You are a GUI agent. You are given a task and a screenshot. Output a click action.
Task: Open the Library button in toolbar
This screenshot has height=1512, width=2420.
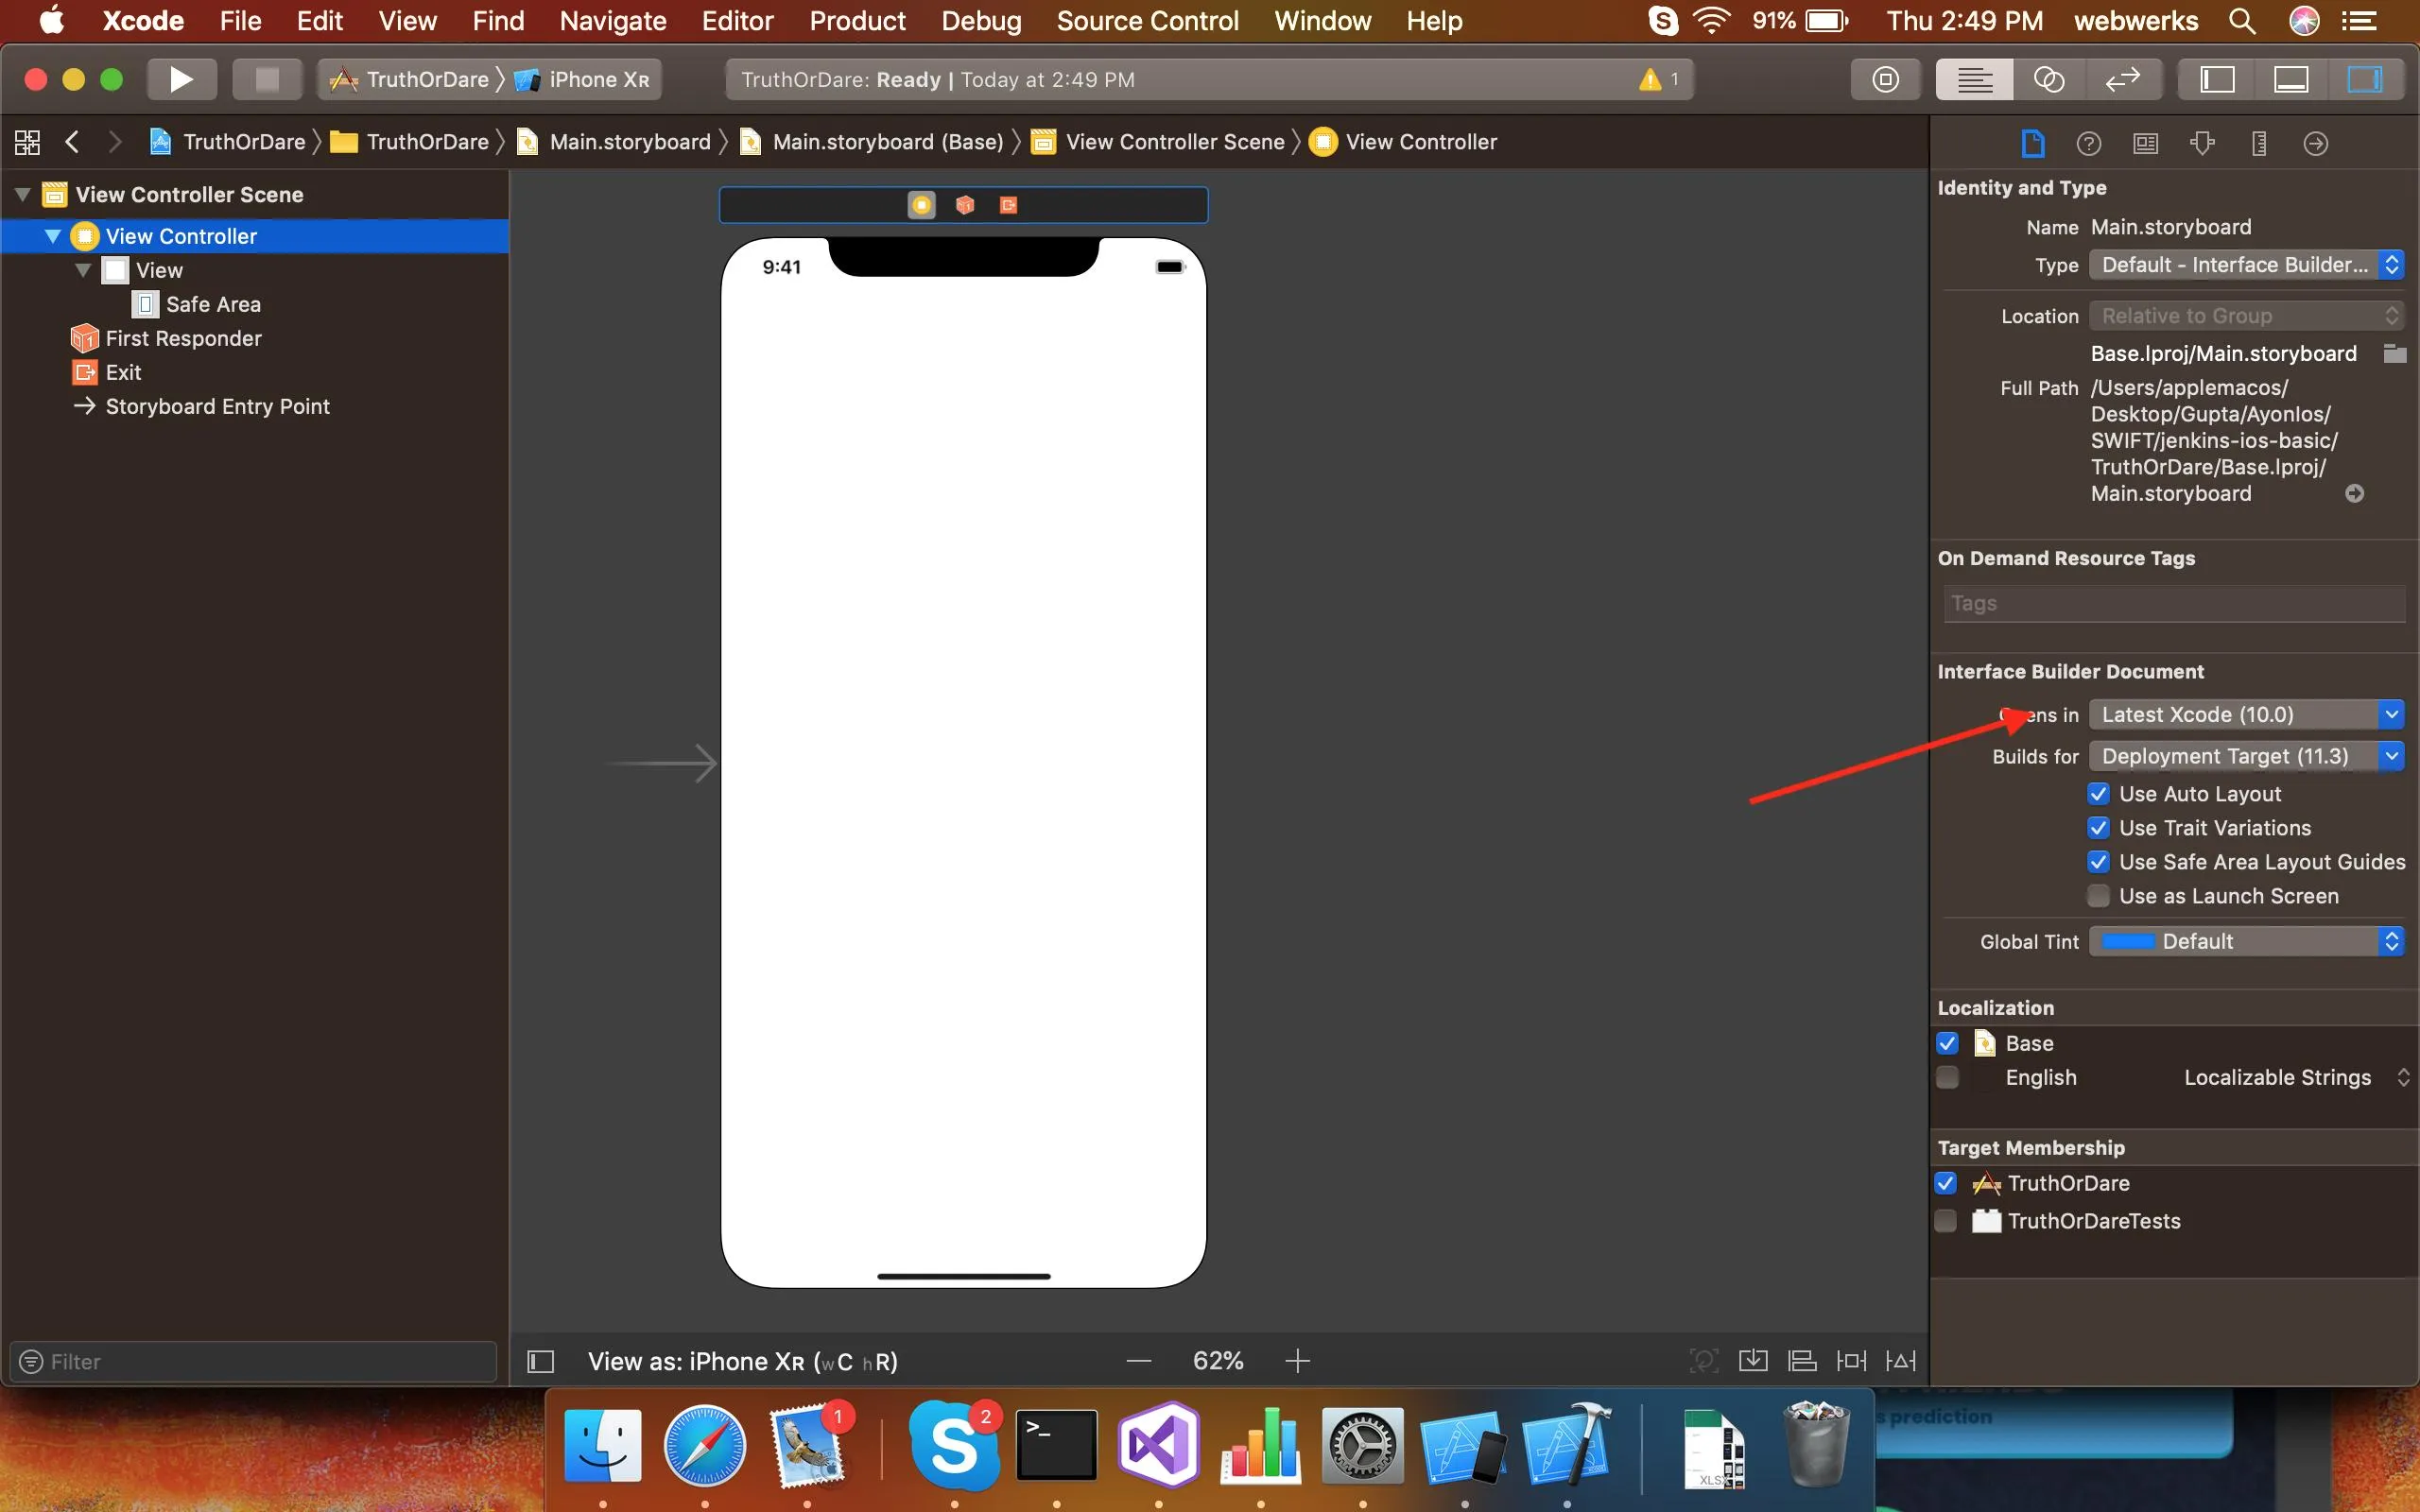click(1885, 79)
